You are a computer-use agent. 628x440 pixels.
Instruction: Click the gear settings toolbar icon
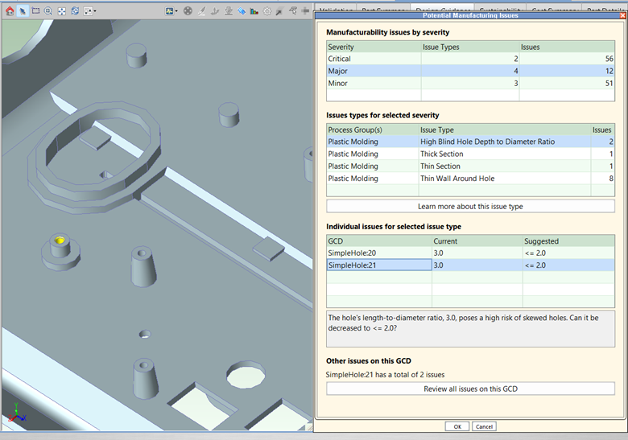[267, 11]
